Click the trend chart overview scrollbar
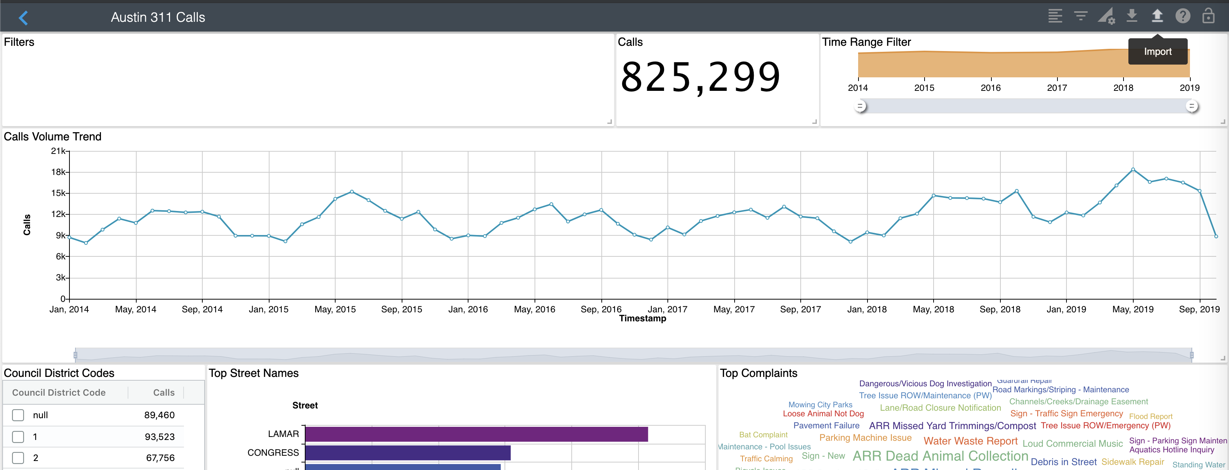1229x470 pixels. click(x=634, y=355)
